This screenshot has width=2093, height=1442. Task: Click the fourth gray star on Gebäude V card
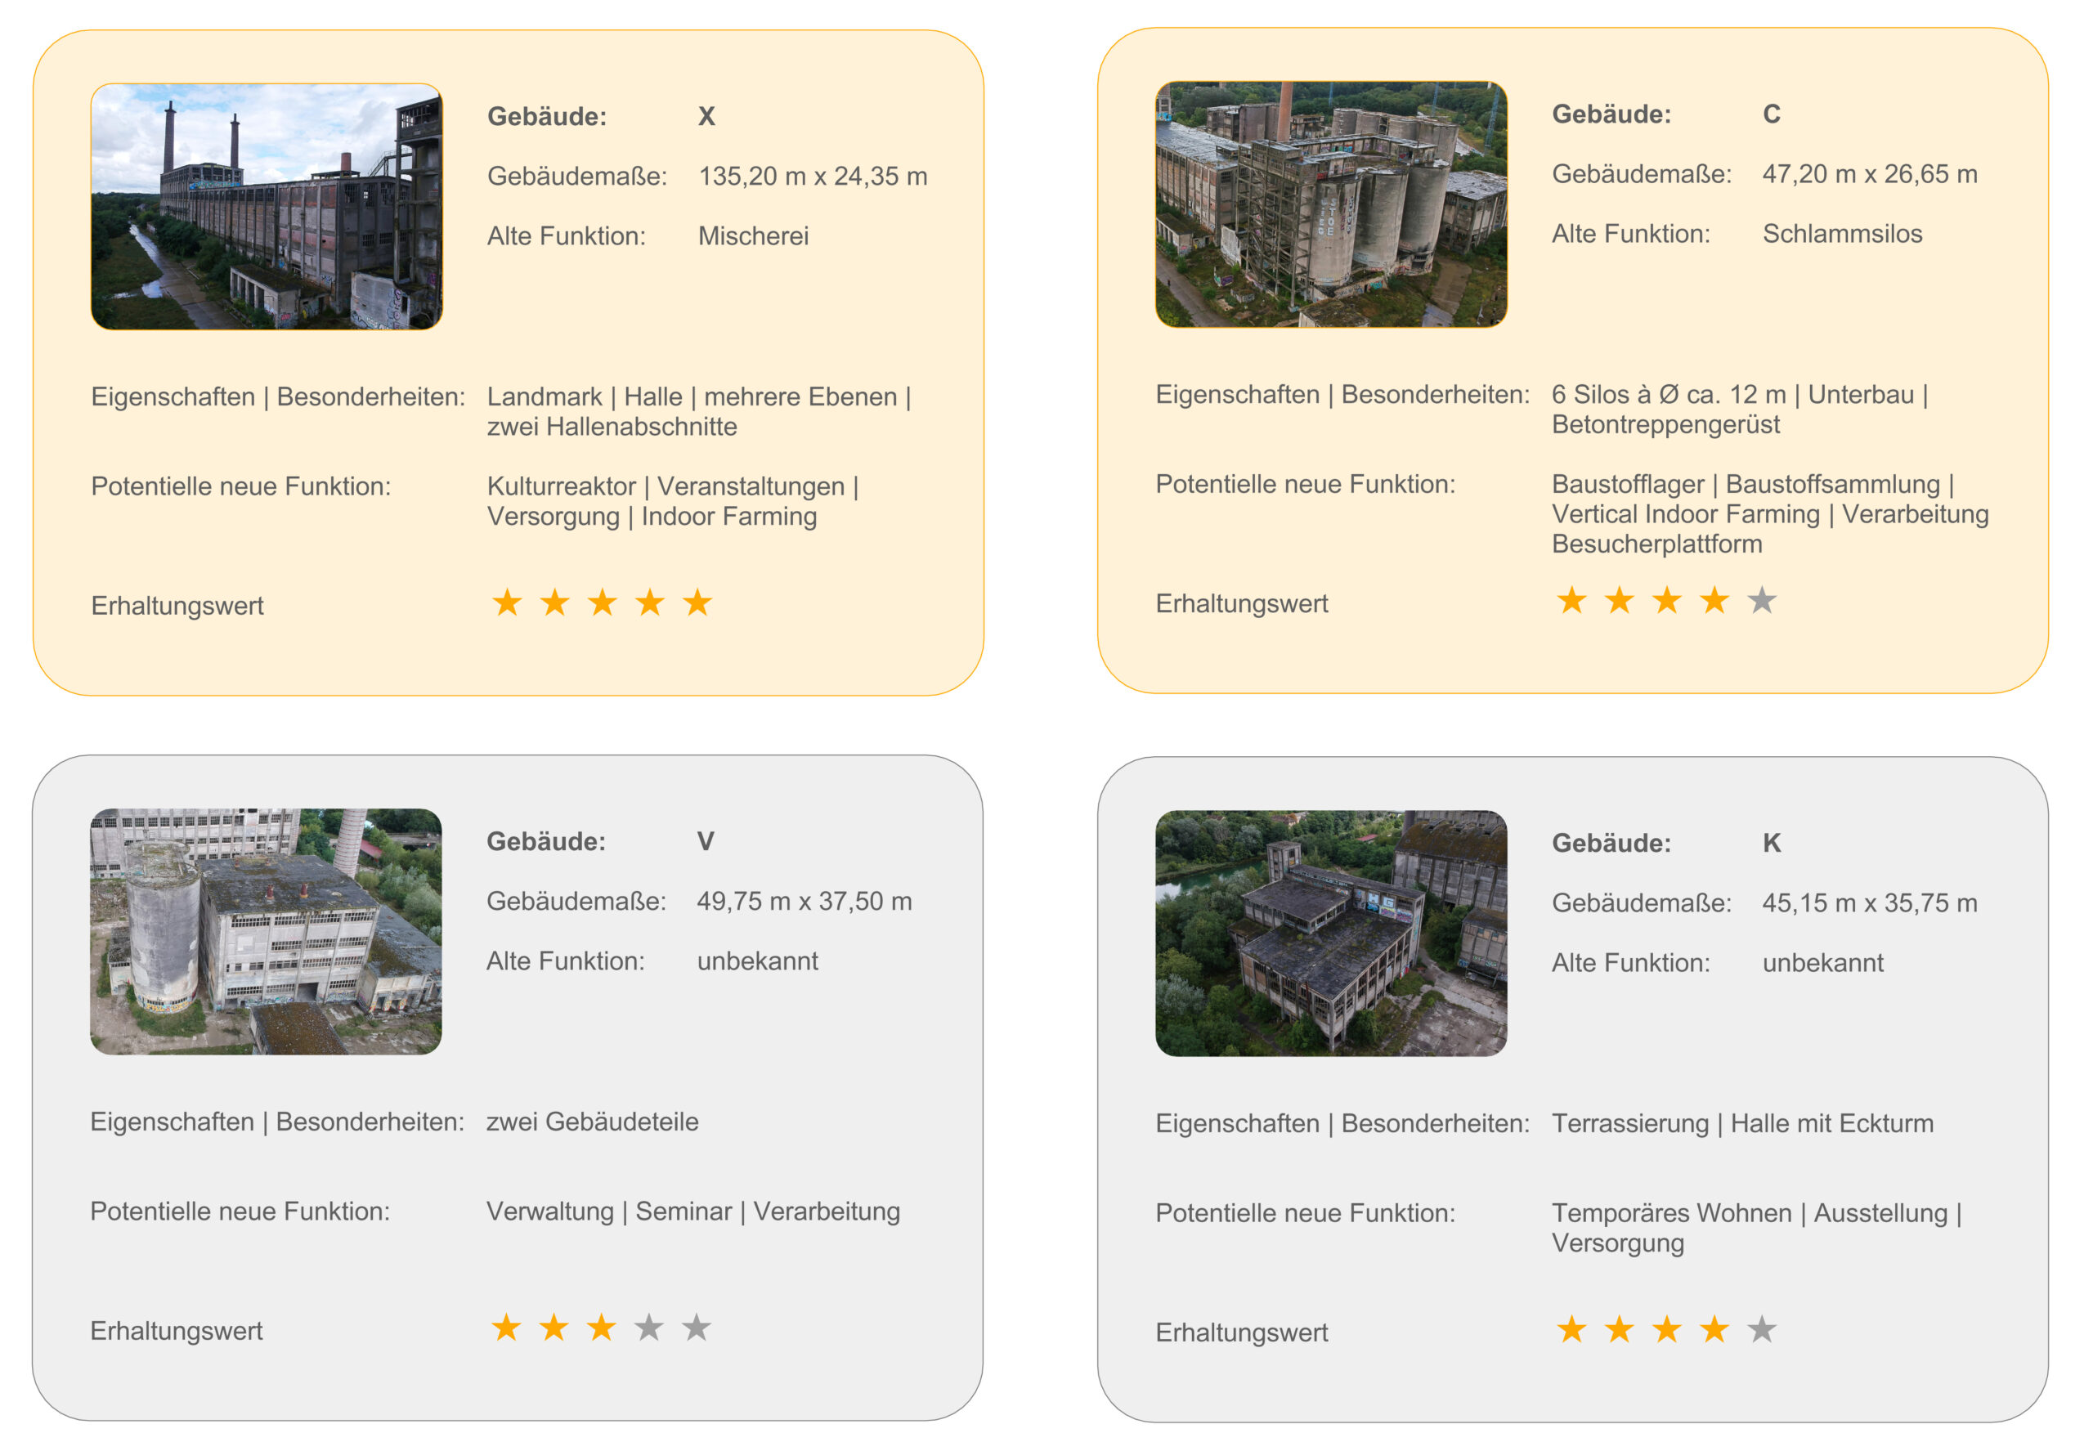coord(649,1328)
